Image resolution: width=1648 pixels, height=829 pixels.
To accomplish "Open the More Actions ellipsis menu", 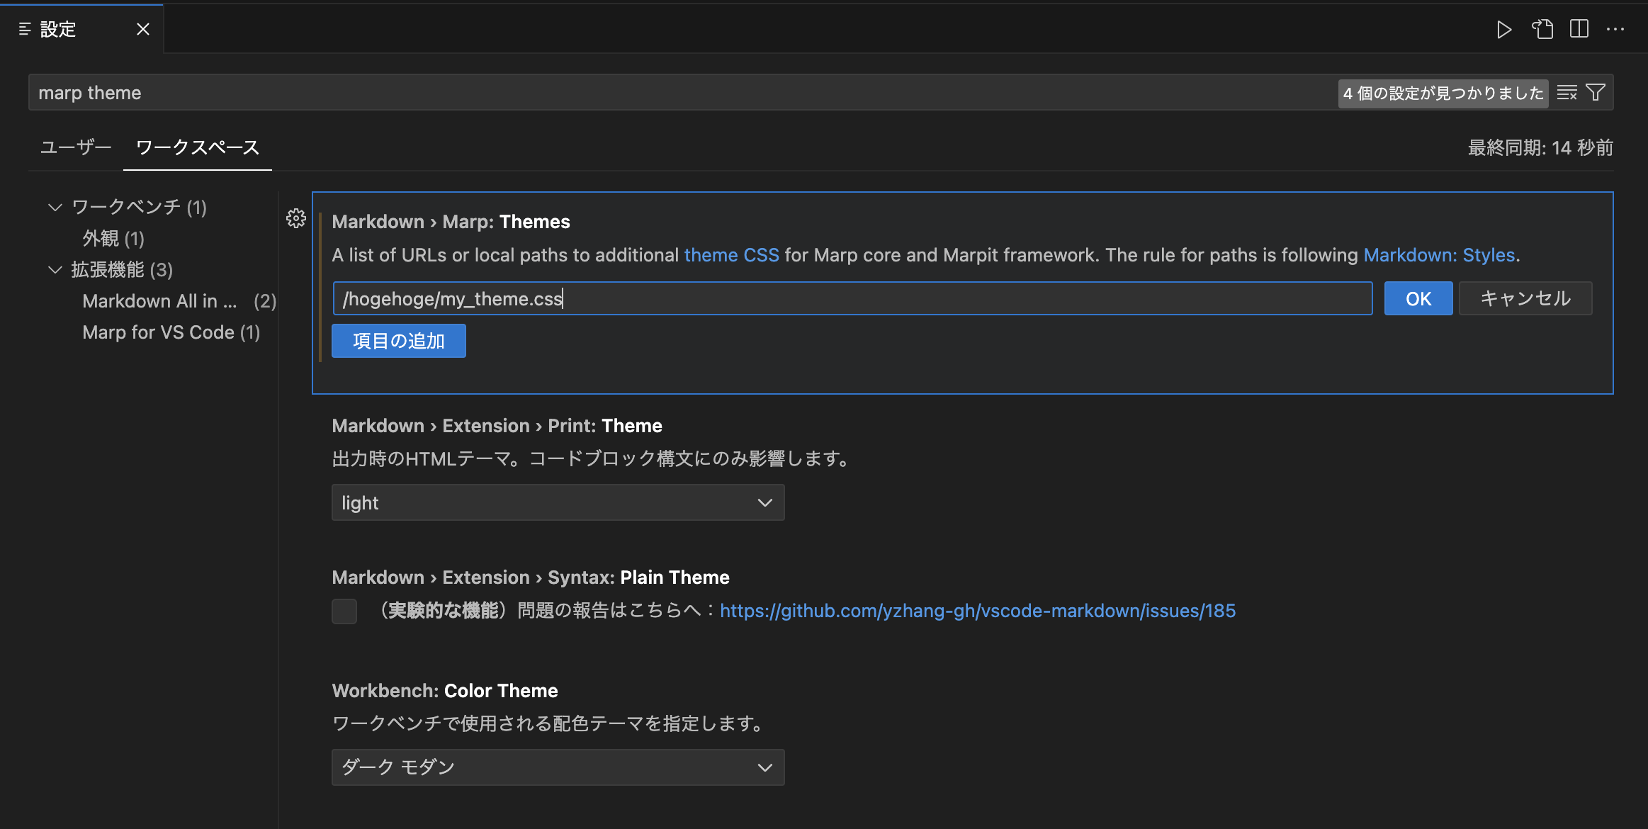I will (1617, 29).
